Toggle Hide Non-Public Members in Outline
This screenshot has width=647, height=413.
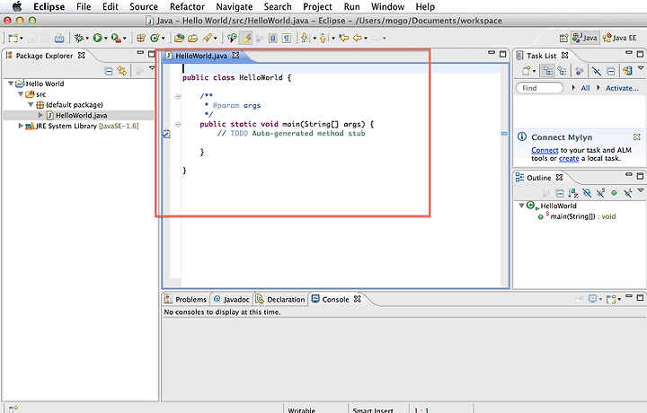click(614, 193)
